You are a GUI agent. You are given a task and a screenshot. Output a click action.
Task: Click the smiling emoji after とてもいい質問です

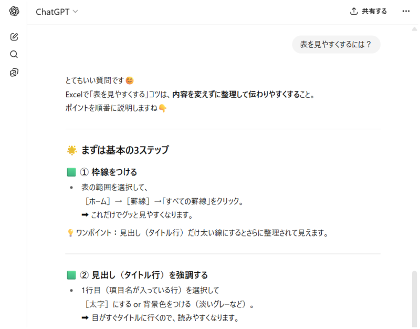[130, 80]
